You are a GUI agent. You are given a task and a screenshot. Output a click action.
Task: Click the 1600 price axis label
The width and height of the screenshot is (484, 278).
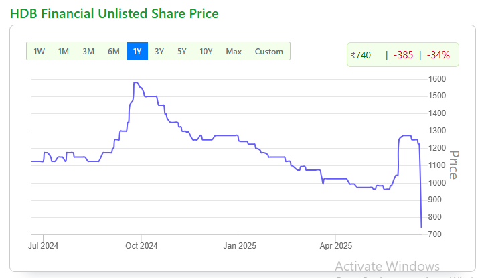[x=437, y=79]
